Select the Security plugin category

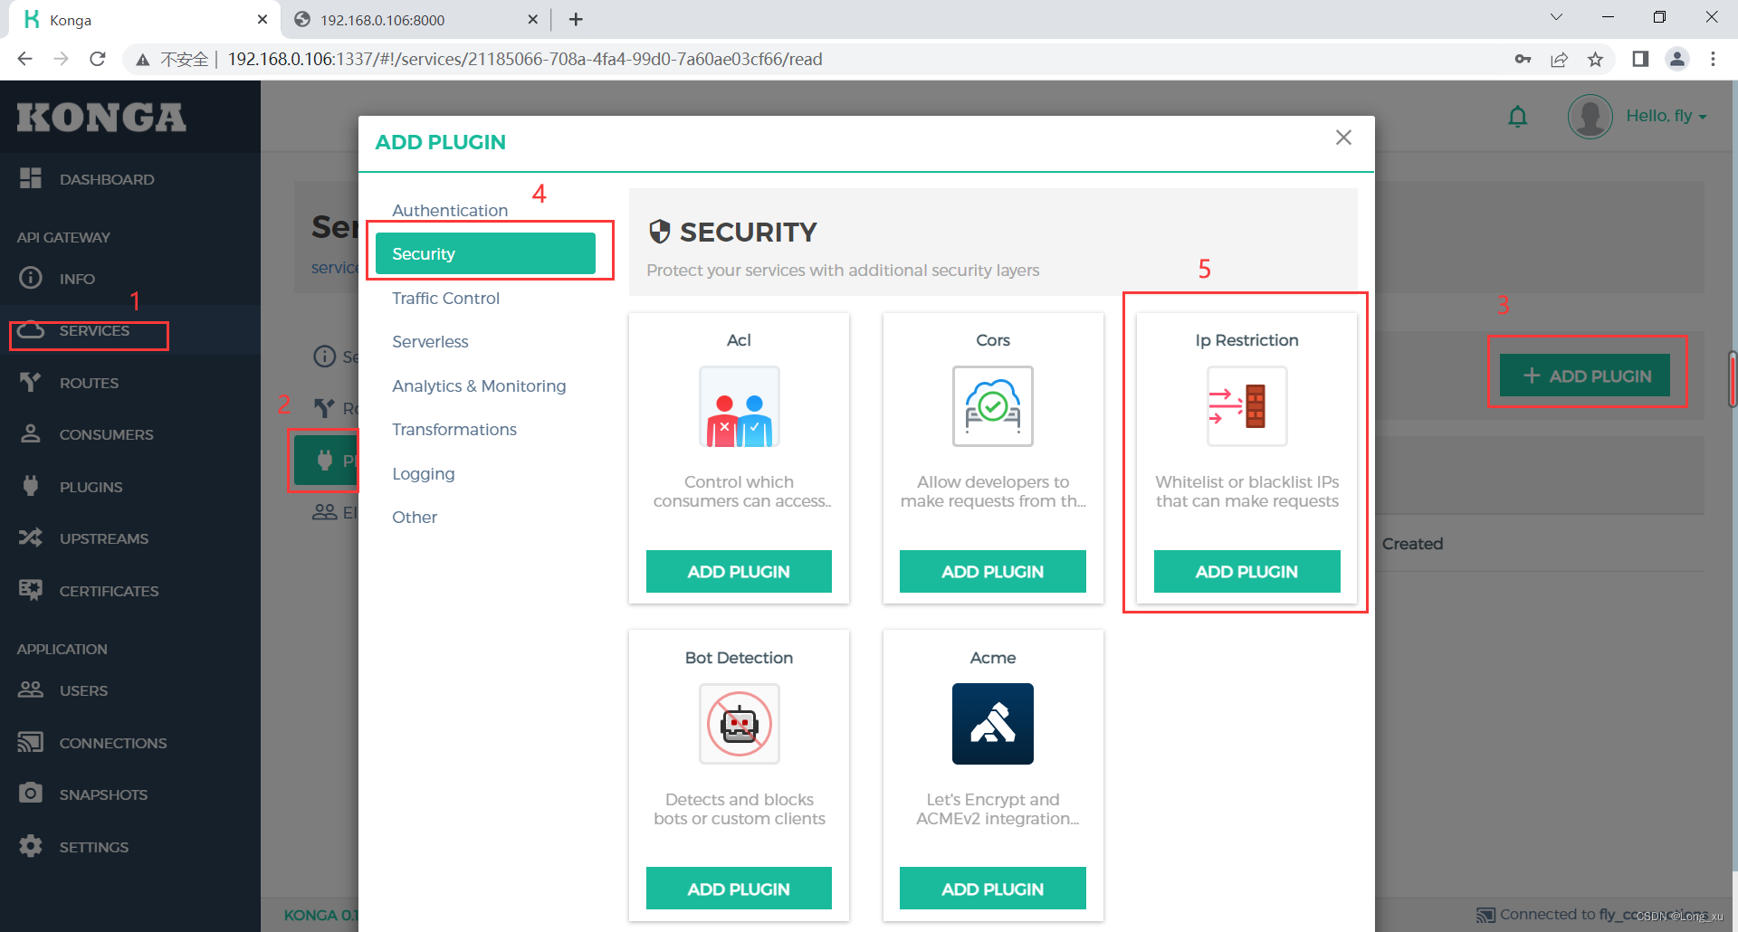click(485, 253)
